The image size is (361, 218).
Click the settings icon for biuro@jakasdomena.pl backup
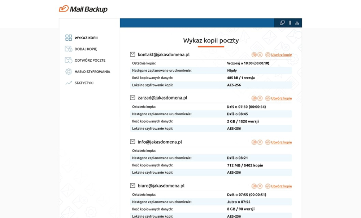coord(254,186)
